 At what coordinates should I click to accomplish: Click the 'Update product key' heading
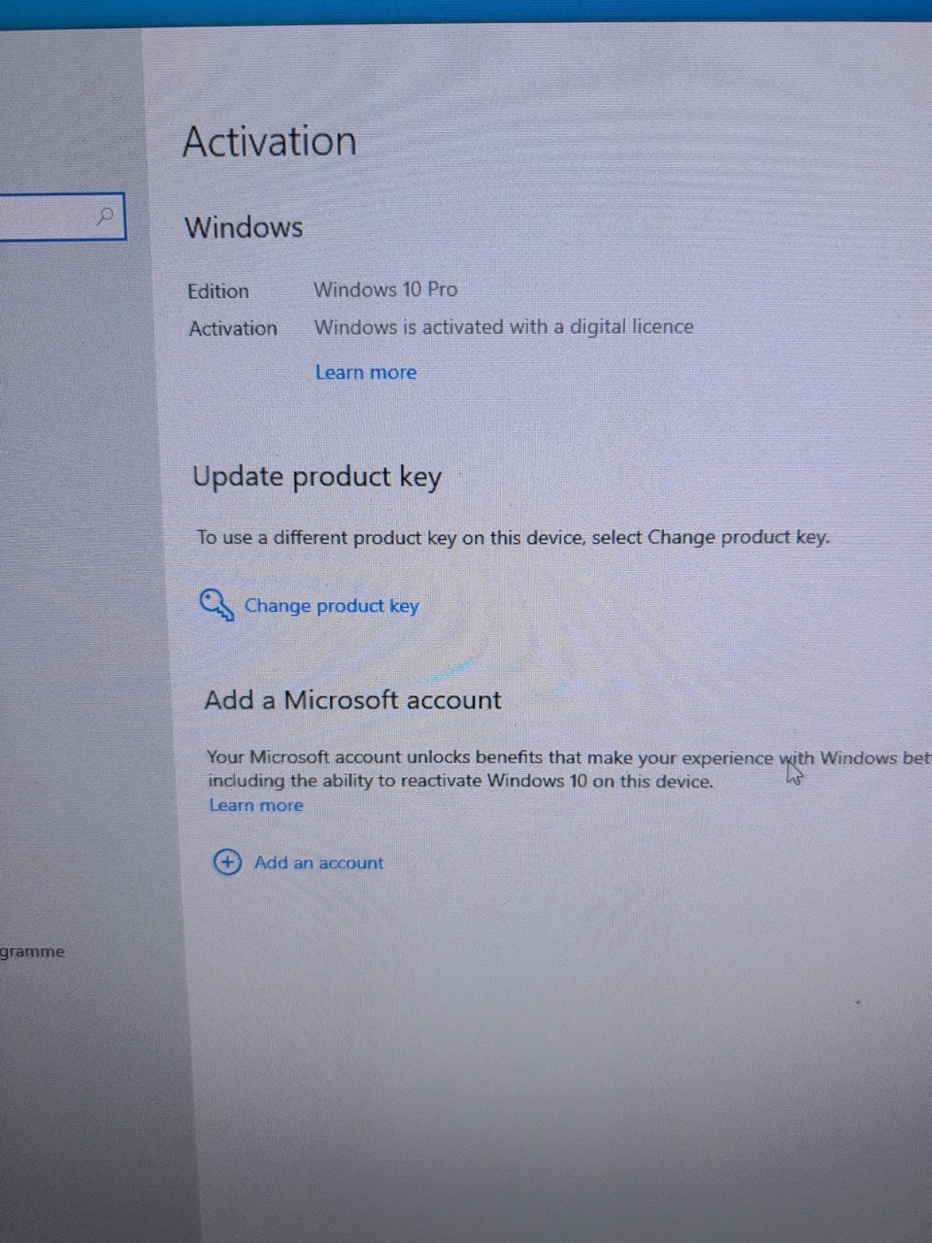tap(317, 477)
